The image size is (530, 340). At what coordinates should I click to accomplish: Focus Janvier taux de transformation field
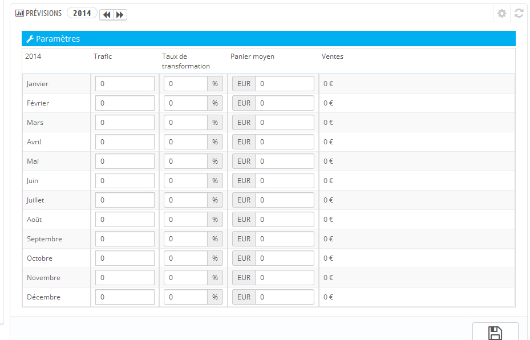[185, 83]
